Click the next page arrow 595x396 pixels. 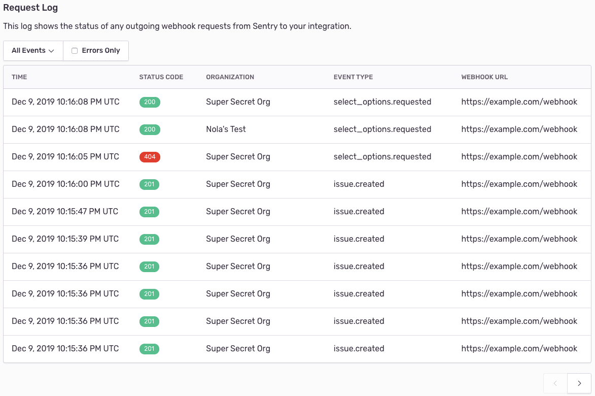(x=578, y=383)
